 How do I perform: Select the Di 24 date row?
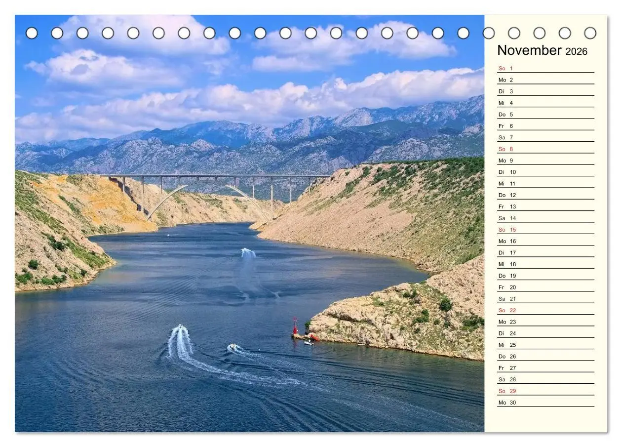point(545,333)
